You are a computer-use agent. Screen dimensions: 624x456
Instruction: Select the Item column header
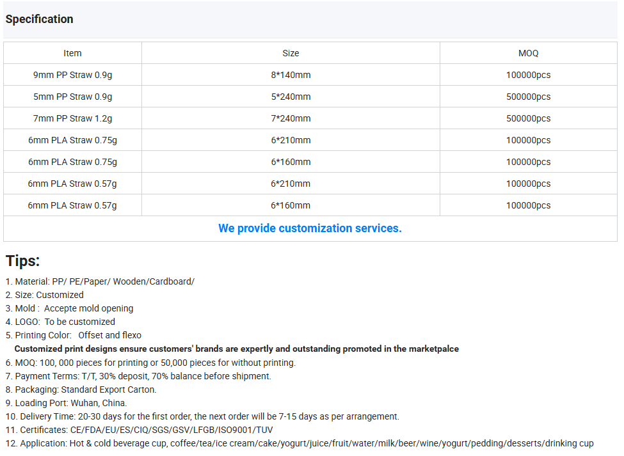coord(72,53)
